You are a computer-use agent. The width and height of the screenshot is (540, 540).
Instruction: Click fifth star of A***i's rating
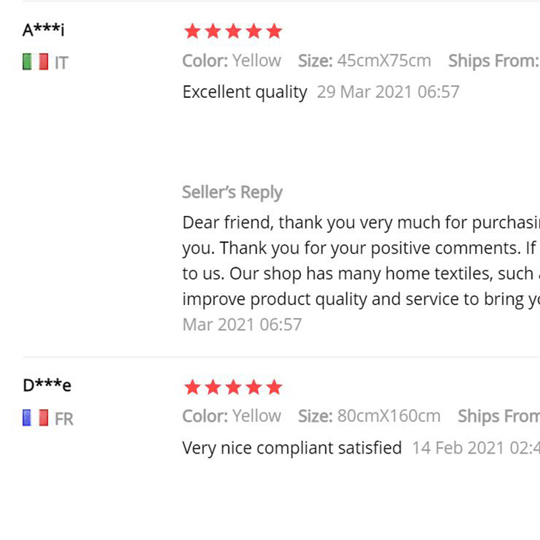(x=274, y=31)
